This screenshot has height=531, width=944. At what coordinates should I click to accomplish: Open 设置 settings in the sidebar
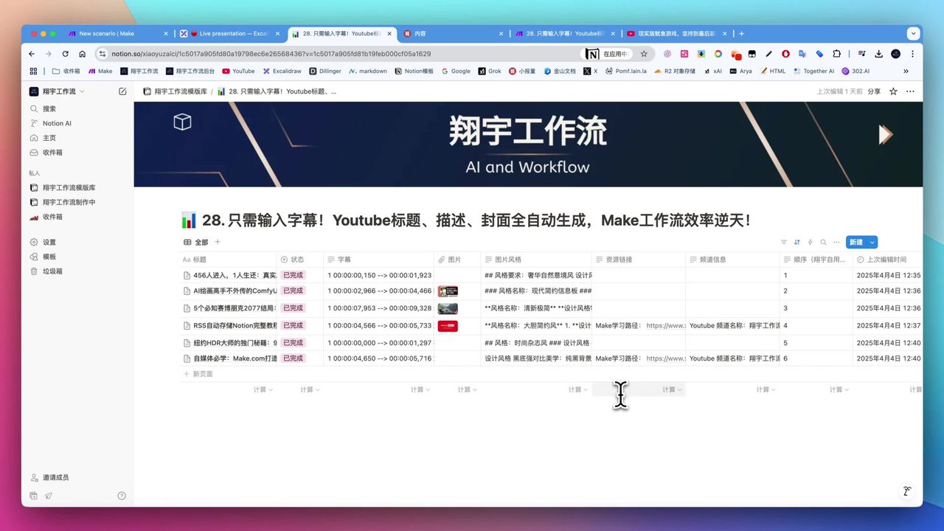(49, 242)
